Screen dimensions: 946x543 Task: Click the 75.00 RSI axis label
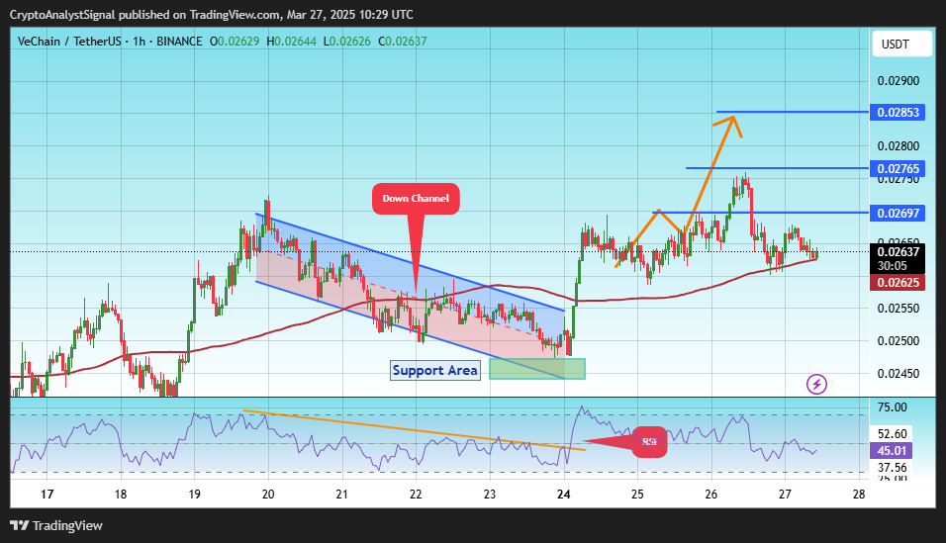coord(892,407)
